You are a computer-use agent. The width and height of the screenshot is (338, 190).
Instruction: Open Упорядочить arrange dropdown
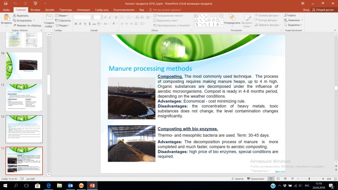click(232, 20)
